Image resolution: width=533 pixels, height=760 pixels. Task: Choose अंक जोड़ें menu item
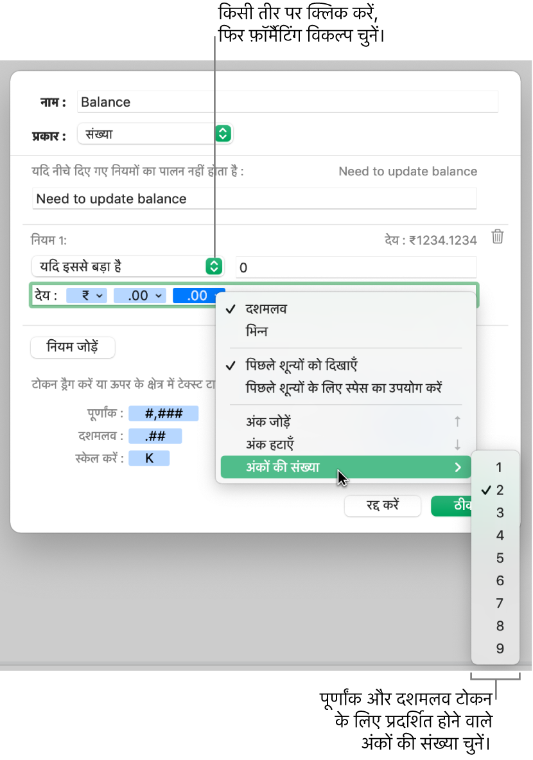[x=345, y=421]
